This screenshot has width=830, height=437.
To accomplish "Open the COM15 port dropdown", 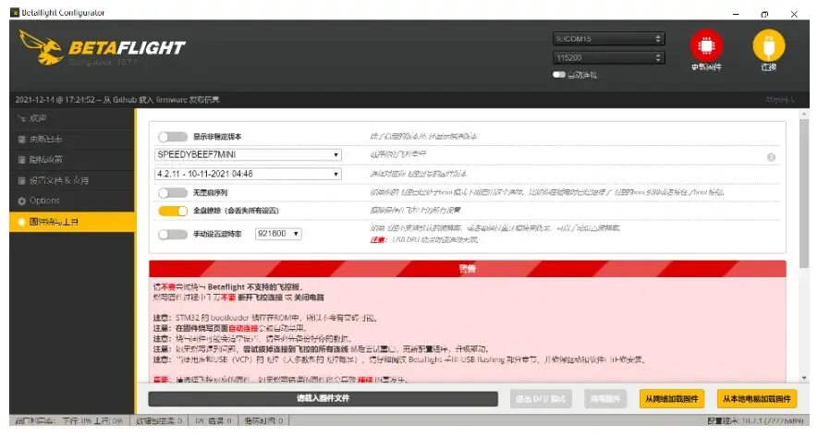I will pyautogui.click(x=609, y=39).
